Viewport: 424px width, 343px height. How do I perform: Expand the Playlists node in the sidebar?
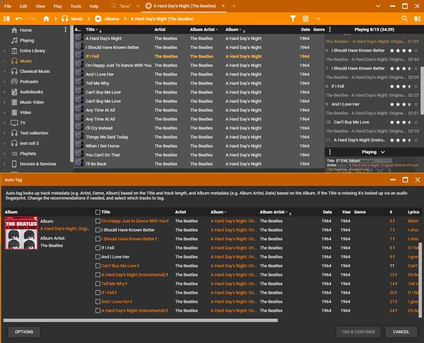point(4,154)
